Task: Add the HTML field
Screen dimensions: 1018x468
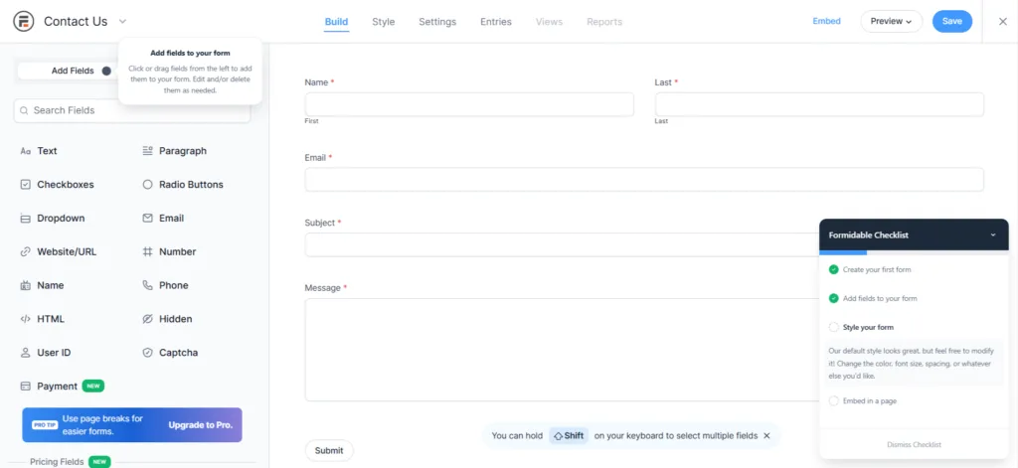Action: pyautogui.click(x=42, y=319)
